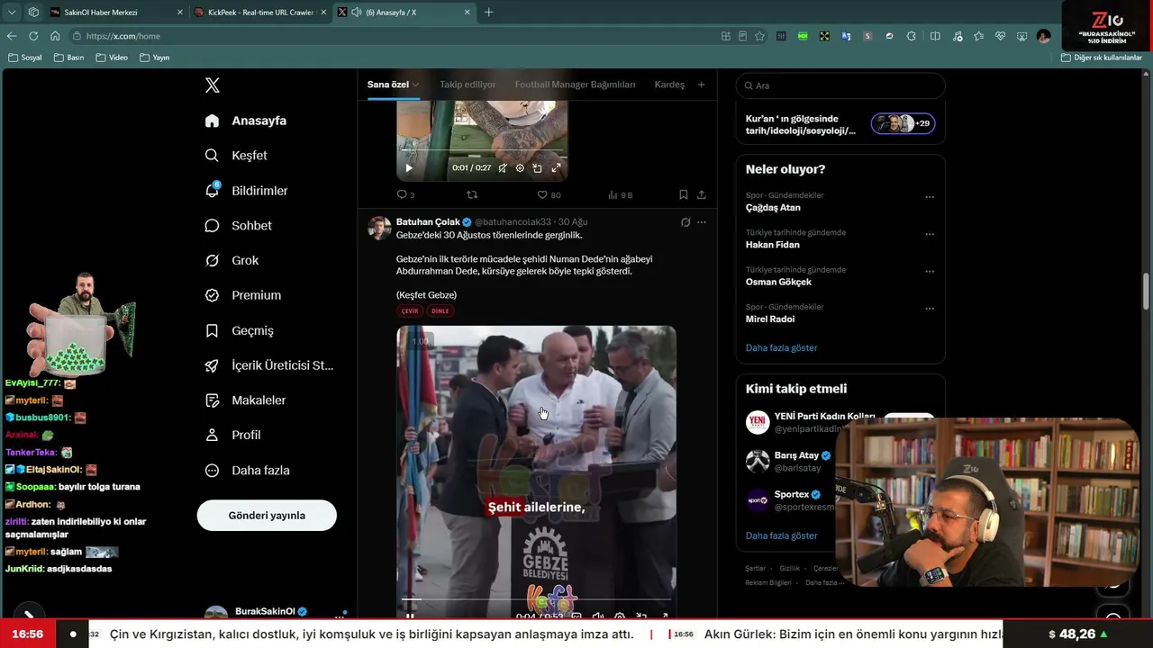Seek the lower video progress bar
The width and height of the screenshot is (1153, 648).
coord(536,598)
